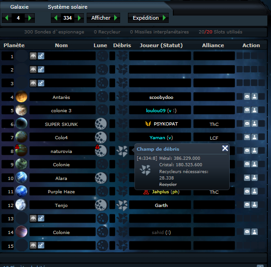This screenshot has height=267, width=271.
Task: Click the debris field icon at Tenjo
Action: (122, 205)
